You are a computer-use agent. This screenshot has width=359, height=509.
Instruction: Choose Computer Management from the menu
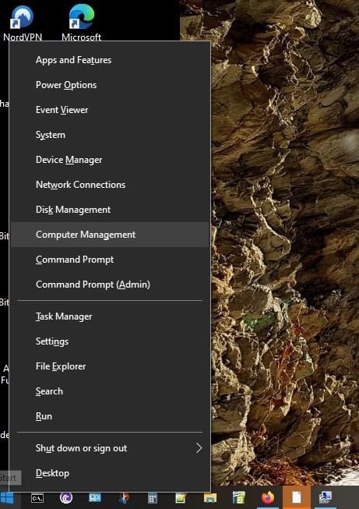click(x=110, y=235)
